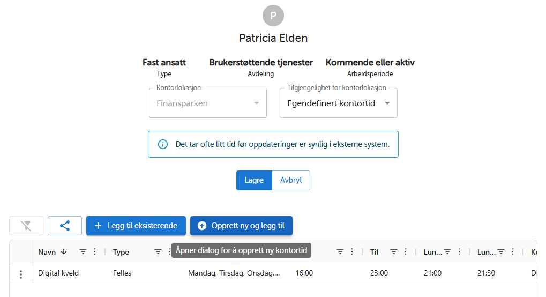Click the Kommende eller aktiv text

370,62
